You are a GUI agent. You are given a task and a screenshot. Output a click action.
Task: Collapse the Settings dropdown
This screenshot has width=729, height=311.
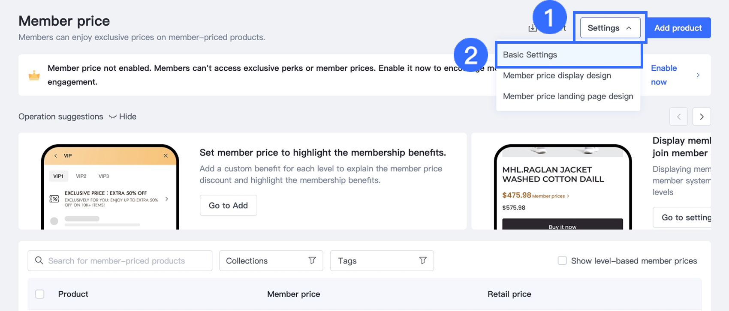pos(610,28)
